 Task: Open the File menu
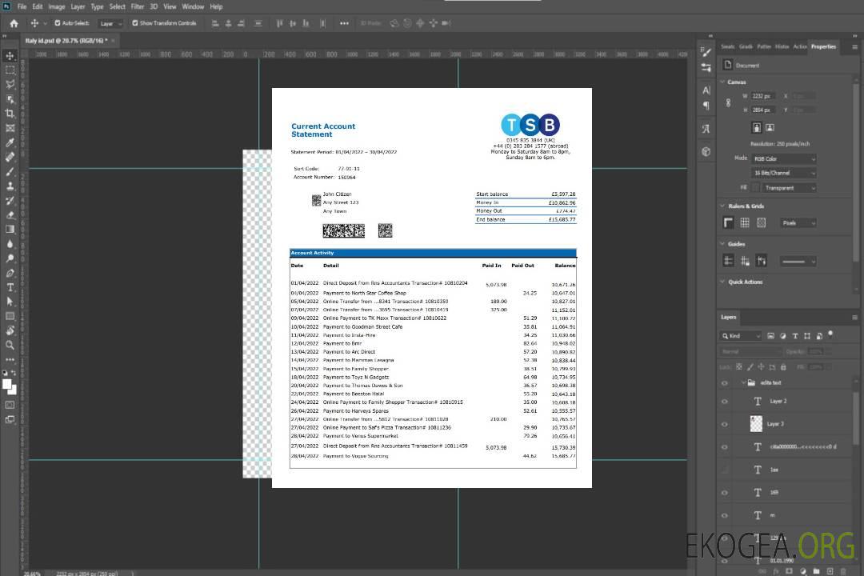22,6
